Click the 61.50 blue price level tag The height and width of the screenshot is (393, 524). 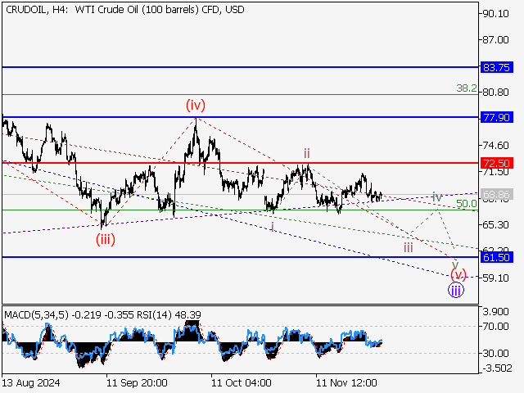[498, 257]
